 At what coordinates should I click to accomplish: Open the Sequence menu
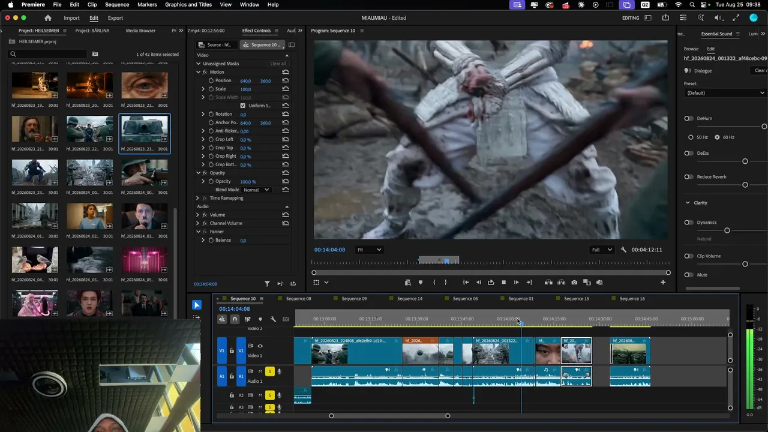coord(117,5)
